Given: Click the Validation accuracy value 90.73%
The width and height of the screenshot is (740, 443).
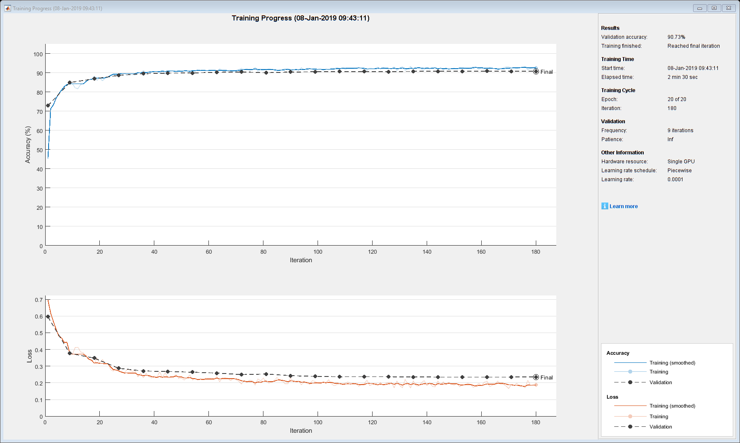Looking at the screenshot, I should click(676, 37).
